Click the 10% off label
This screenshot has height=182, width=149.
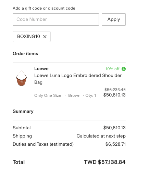(x=112, y=69)
